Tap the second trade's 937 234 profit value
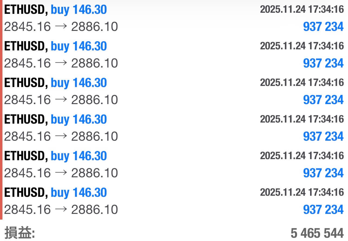Image resolution: width=348 pixels, height=241 pixels. tap(323, 63)
